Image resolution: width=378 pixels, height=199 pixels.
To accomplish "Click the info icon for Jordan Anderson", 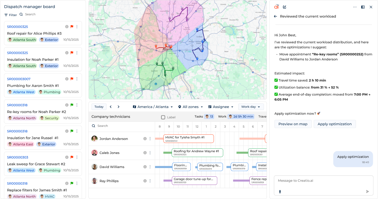I will click(145, 139).
